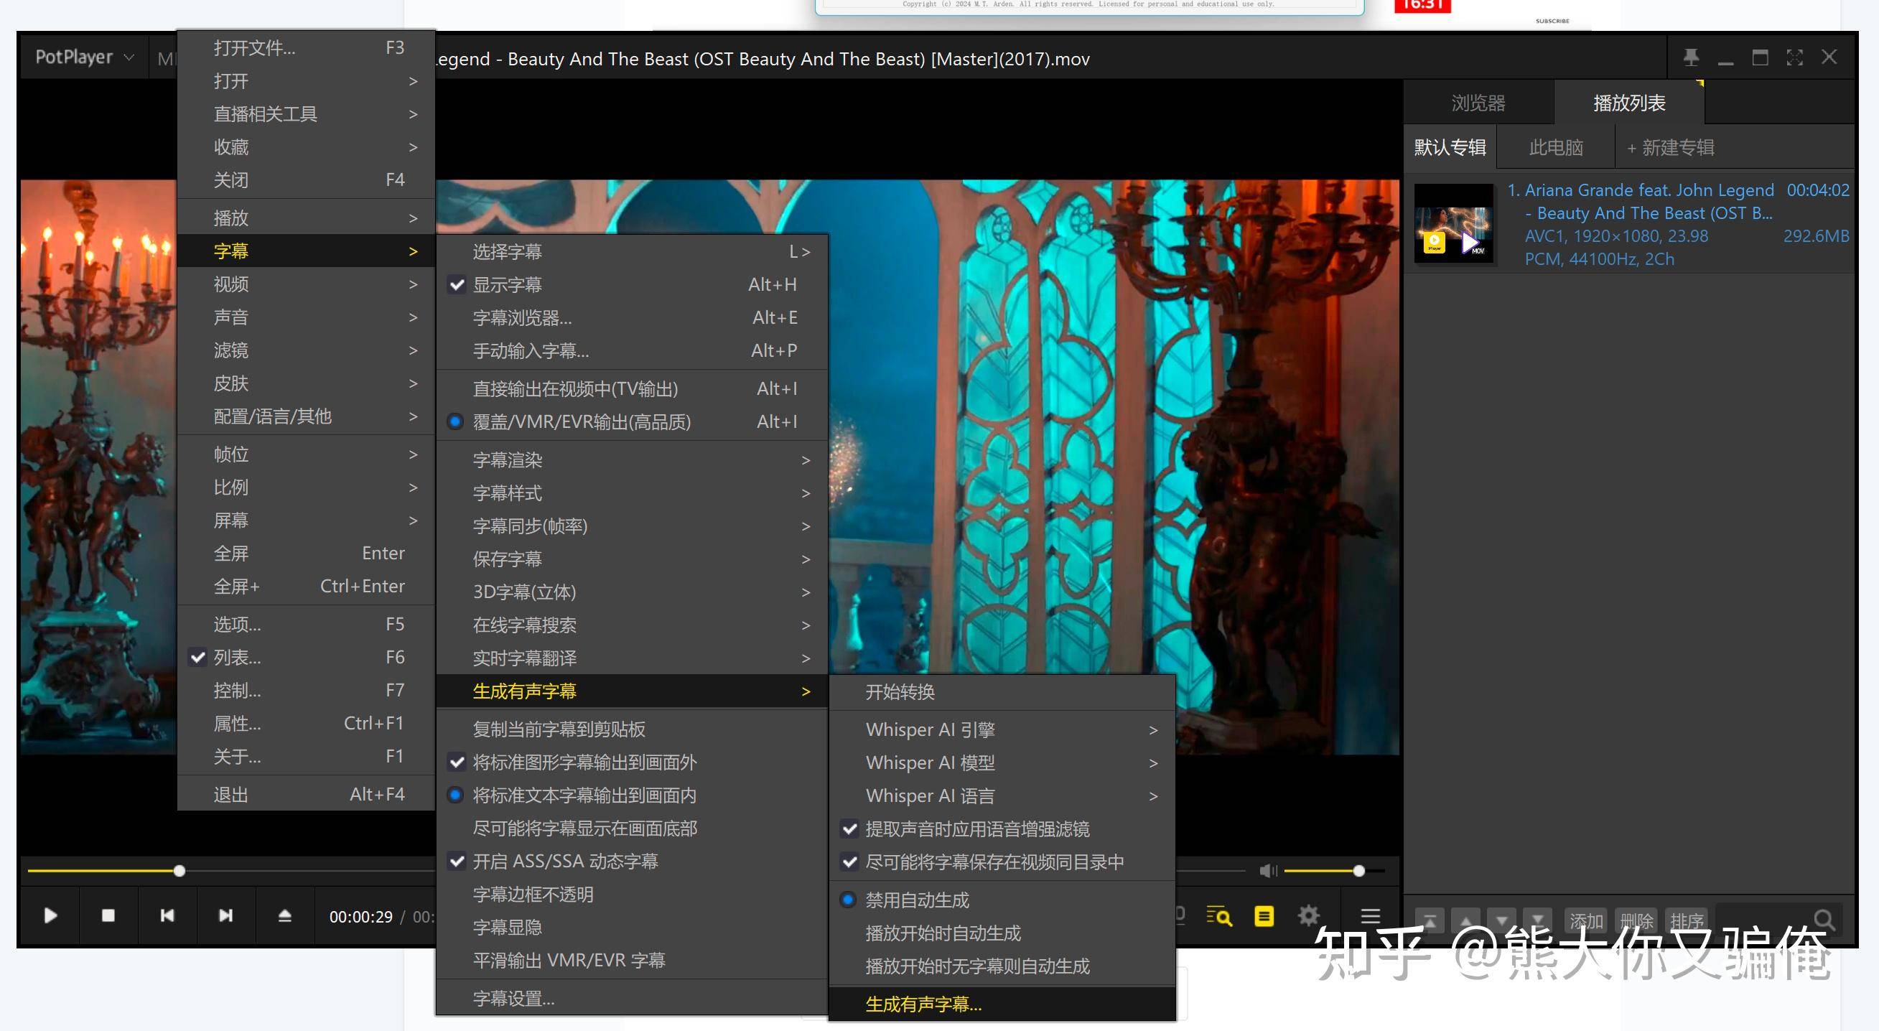This screenshot has width=1879, height=1031.
Task: Open the PotPlayer main menu dropdown
Action: point(85,57)
